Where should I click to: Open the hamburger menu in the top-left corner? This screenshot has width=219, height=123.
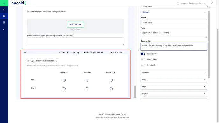pyautogui.click(x=4, y=3)
